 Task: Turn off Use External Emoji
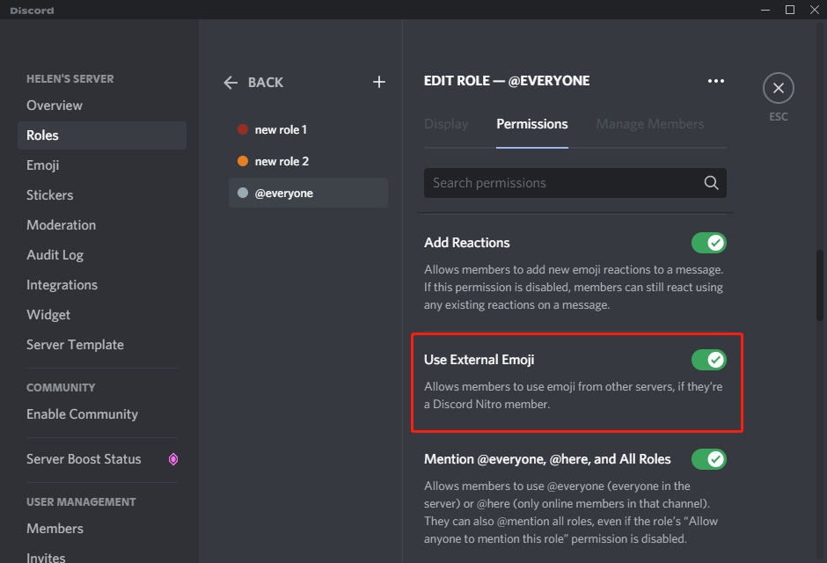coord(708,360)
